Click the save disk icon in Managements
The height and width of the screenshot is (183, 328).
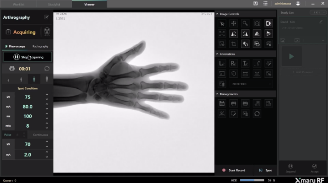222,103
